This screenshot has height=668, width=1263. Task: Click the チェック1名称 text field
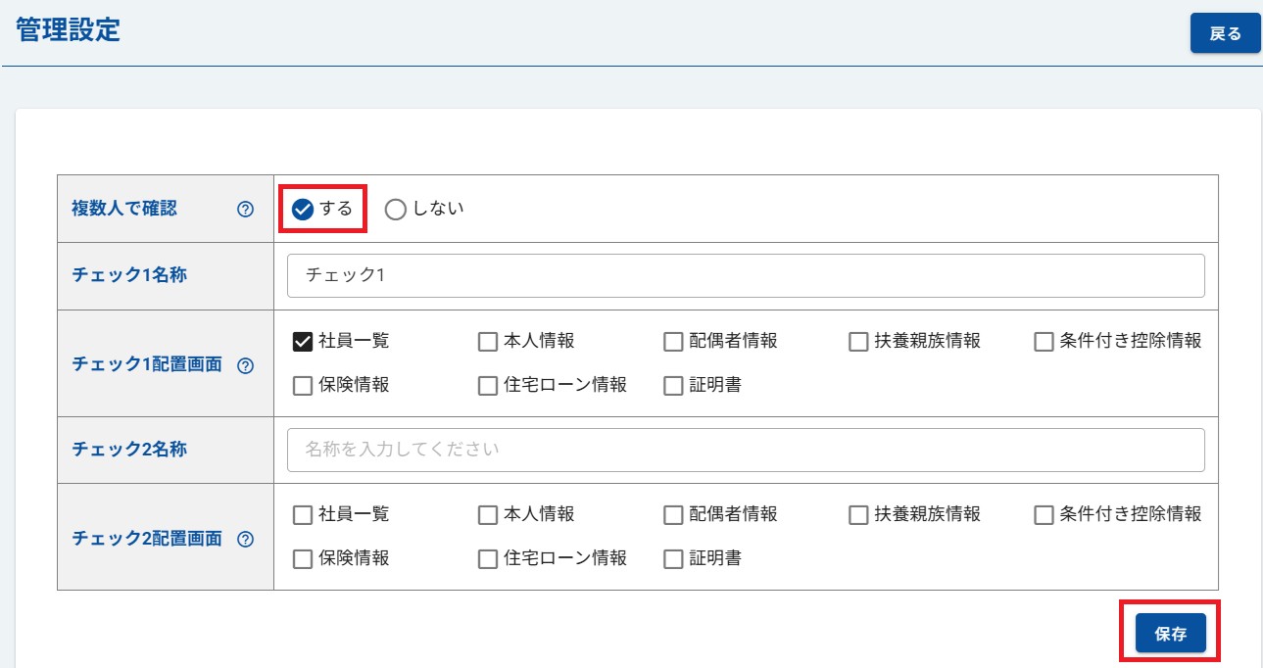click(x=745, y=276)
